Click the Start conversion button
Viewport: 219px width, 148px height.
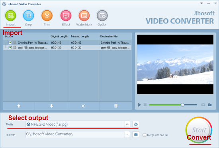(x=199, y=130)
